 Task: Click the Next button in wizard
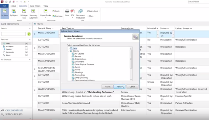[120, 87]
